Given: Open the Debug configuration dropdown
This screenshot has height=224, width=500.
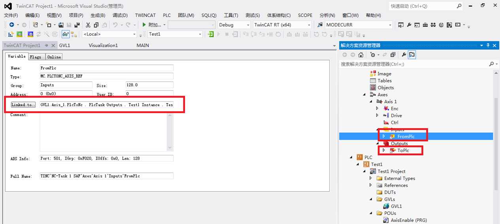Looking at the screenshot, I should (248, 24).
